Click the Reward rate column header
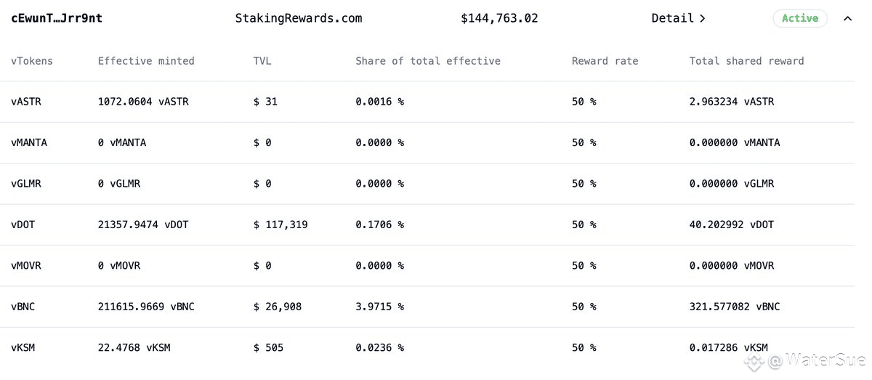The image size is (872, 380). point(605,61)
